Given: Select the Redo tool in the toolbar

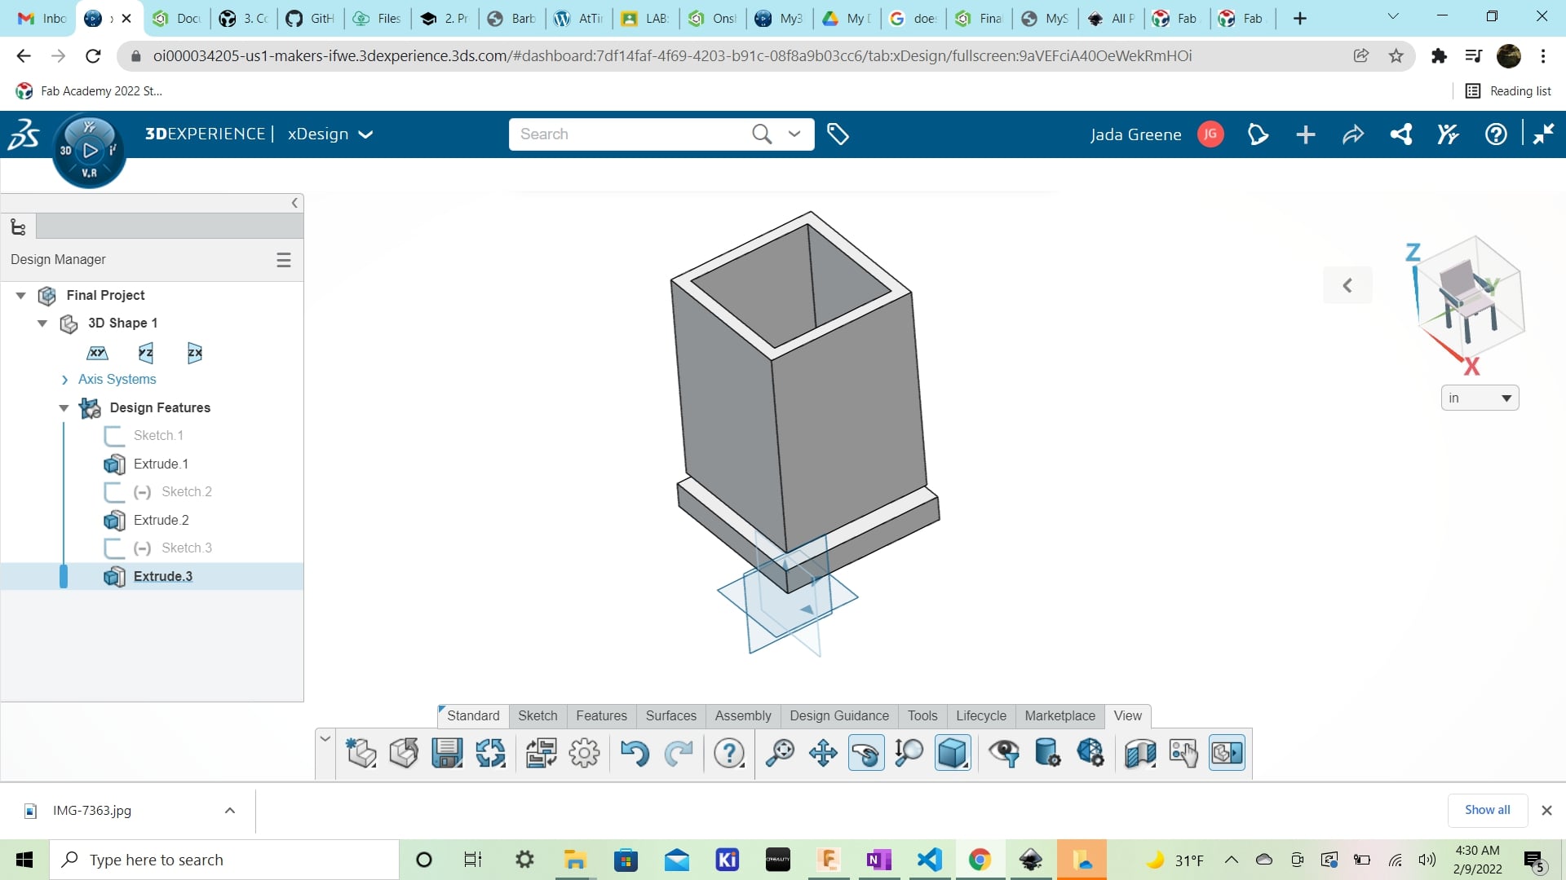Looking at the screenshot, I should pyautogui.click(x=679, y=753).
